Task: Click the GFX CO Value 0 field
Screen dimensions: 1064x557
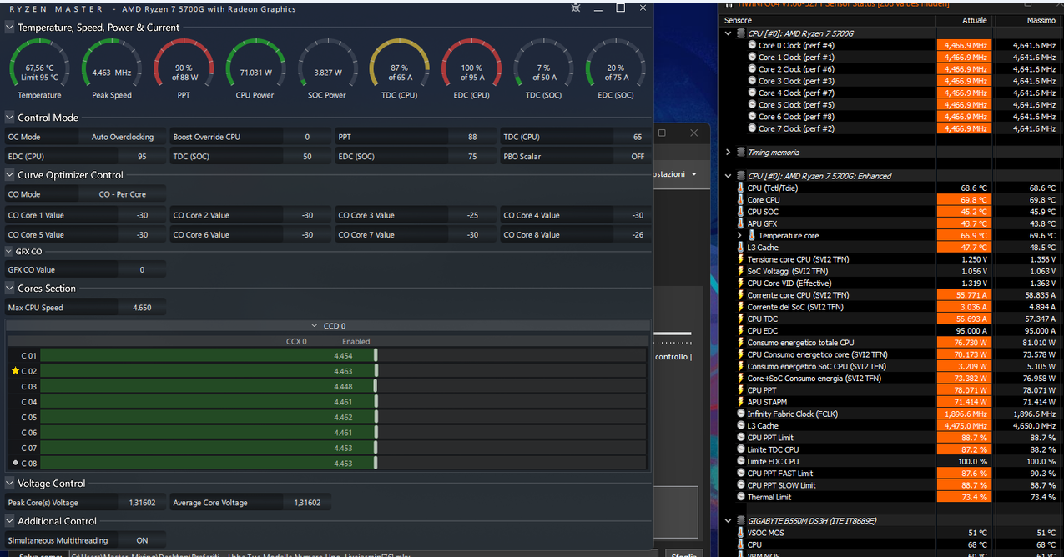Action: (142, 270)
